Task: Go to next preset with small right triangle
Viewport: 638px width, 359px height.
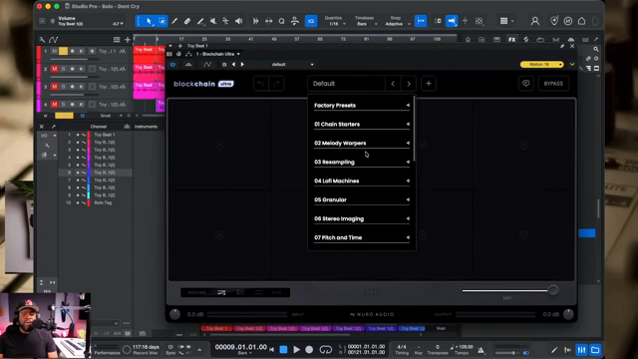Action: (x=242, y=64)
